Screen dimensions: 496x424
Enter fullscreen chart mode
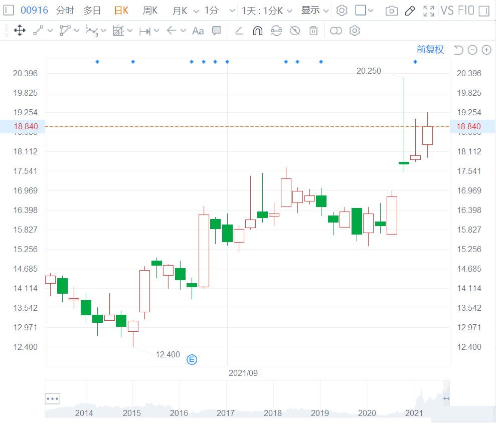[428, 11]
